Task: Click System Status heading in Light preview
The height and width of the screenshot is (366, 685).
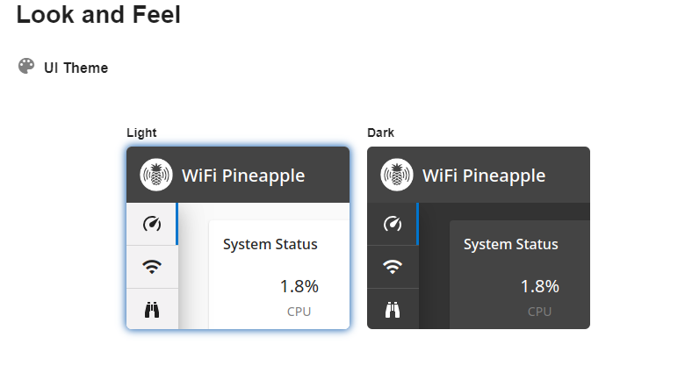Action: click(270, 244)
